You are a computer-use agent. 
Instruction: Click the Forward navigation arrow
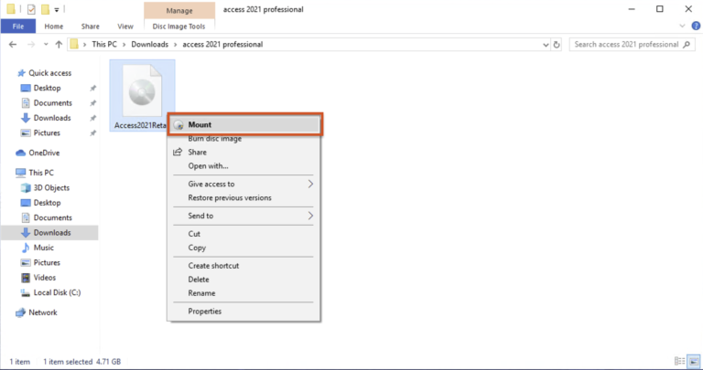(x=31, y=44)
